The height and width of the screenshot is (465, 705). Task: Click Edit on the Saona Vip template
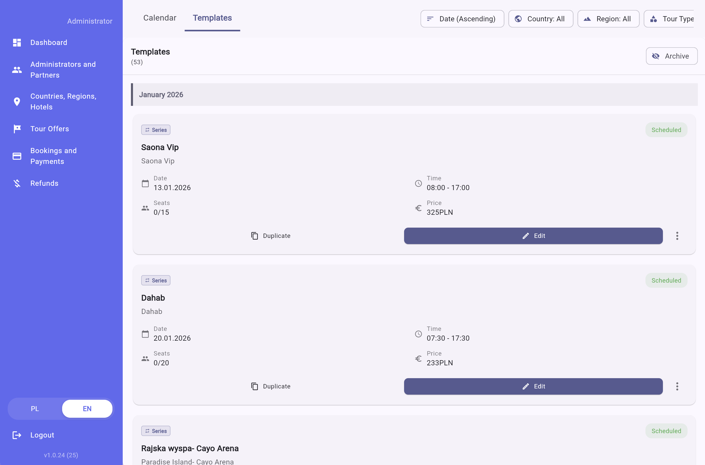(533, 236)
